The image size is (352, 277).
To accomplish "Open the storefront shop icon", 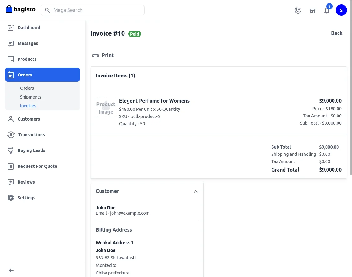I will (312, 10).
